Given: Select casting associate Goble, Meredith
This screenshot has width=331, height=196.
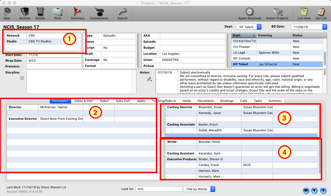Looking at the screenshot, I should click(209, 130).
